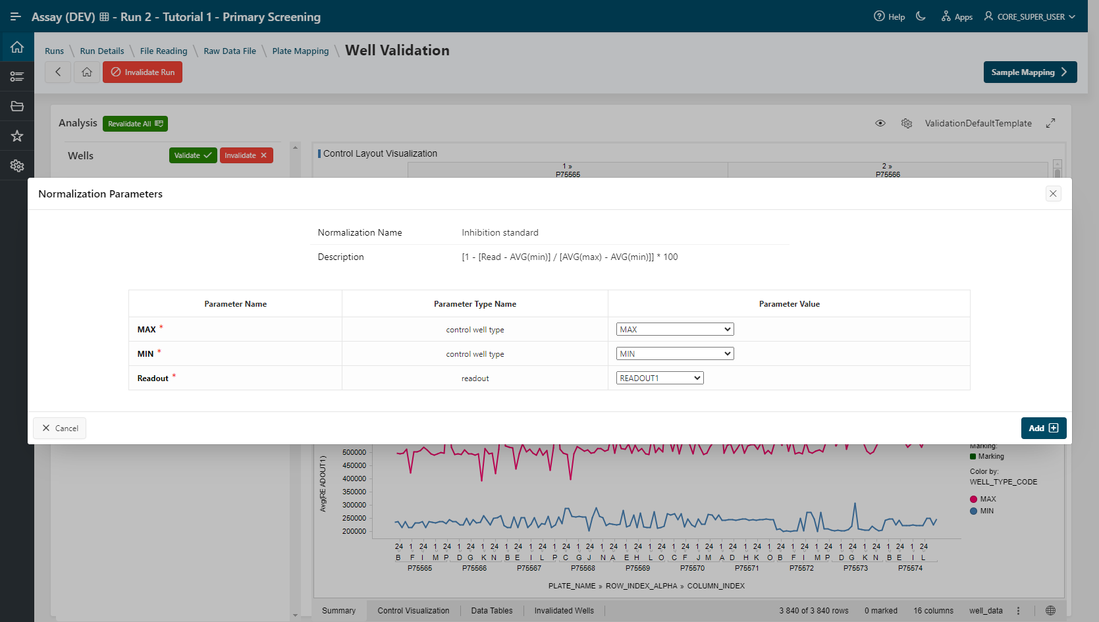1099x622 pixels.
Task: Click the '3 840 of 3 840 rows' status
Action: (x=814, y=611)
